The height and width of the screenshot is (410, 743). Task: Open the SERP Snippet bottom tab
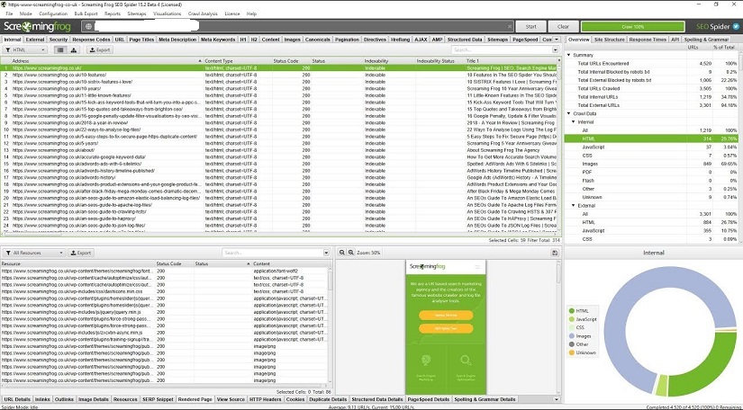point(158,399)
